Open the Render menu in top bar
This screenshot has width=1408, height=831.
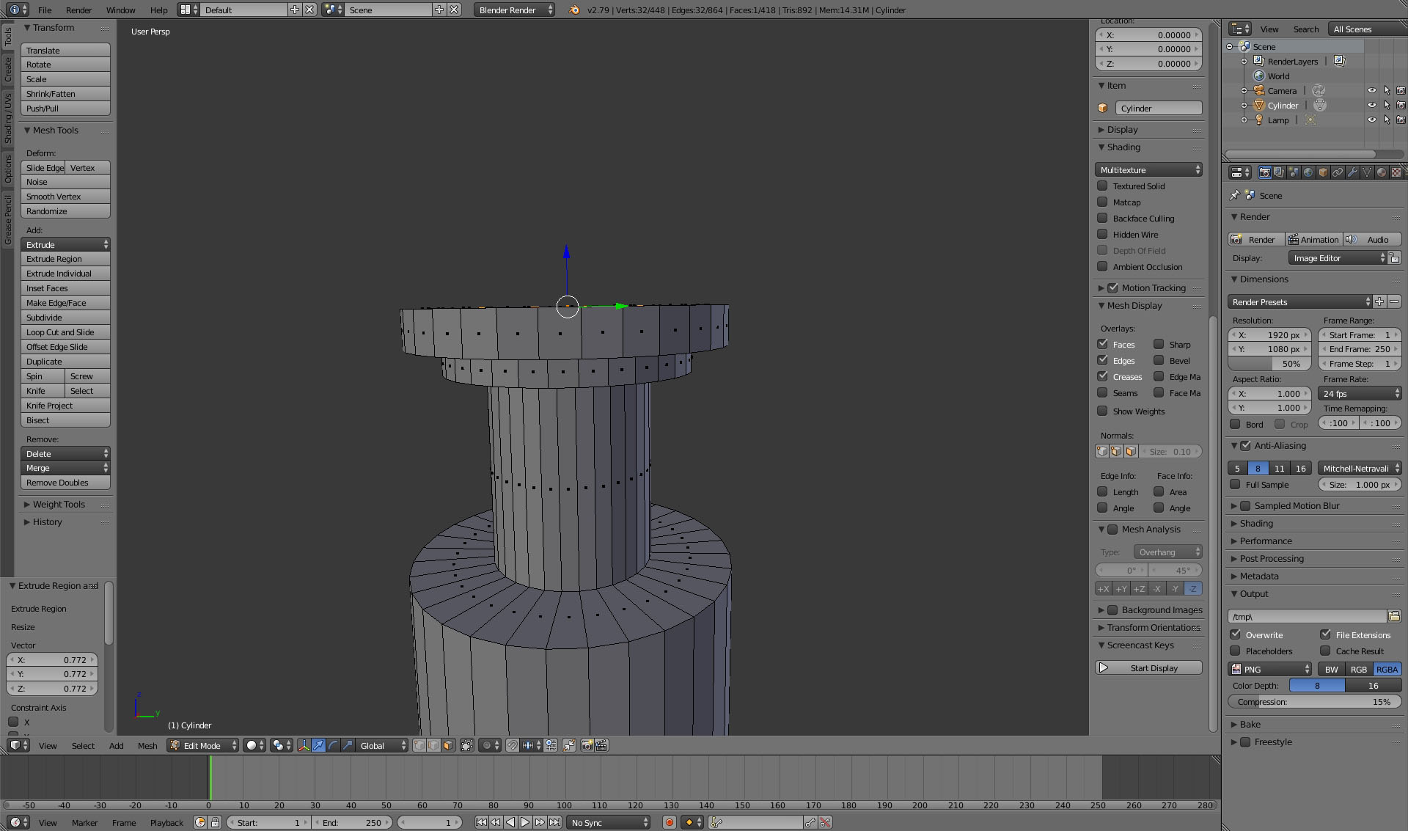pos(78,10)
